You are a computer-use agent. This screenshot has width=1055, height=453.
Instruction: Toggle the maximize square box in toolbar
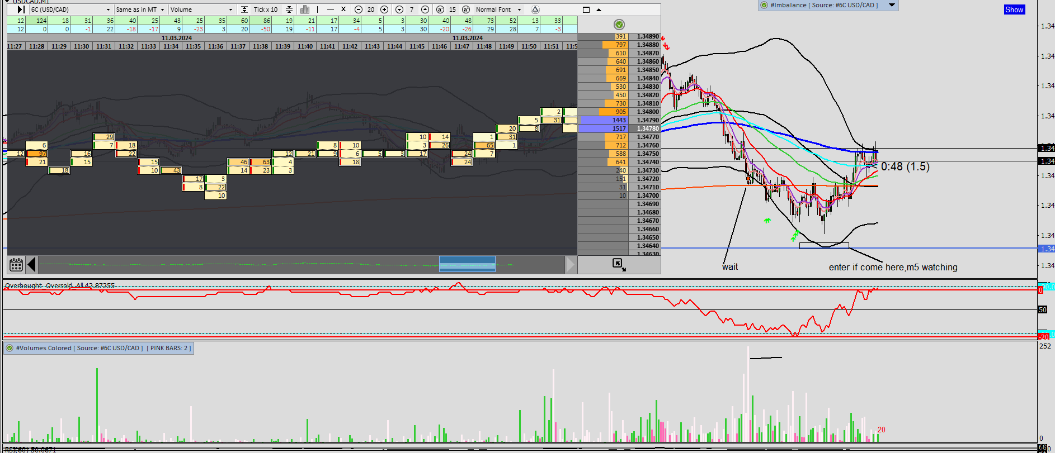pyautogui.click(x=586, y=9)
